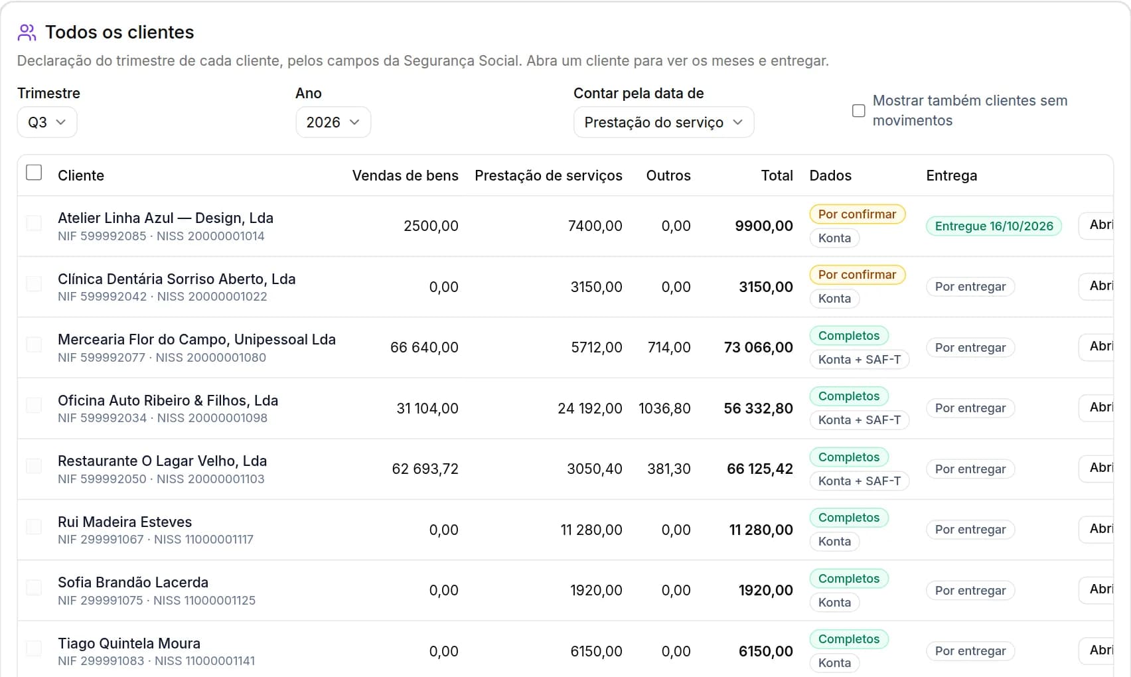Click Abrir for Clínica Dentária Sorriso Aberto
The width and height of the screenshot is (1131, 677).
pos(1097,286)
